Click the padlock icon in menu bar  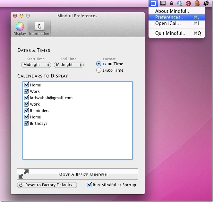point(172,3)
